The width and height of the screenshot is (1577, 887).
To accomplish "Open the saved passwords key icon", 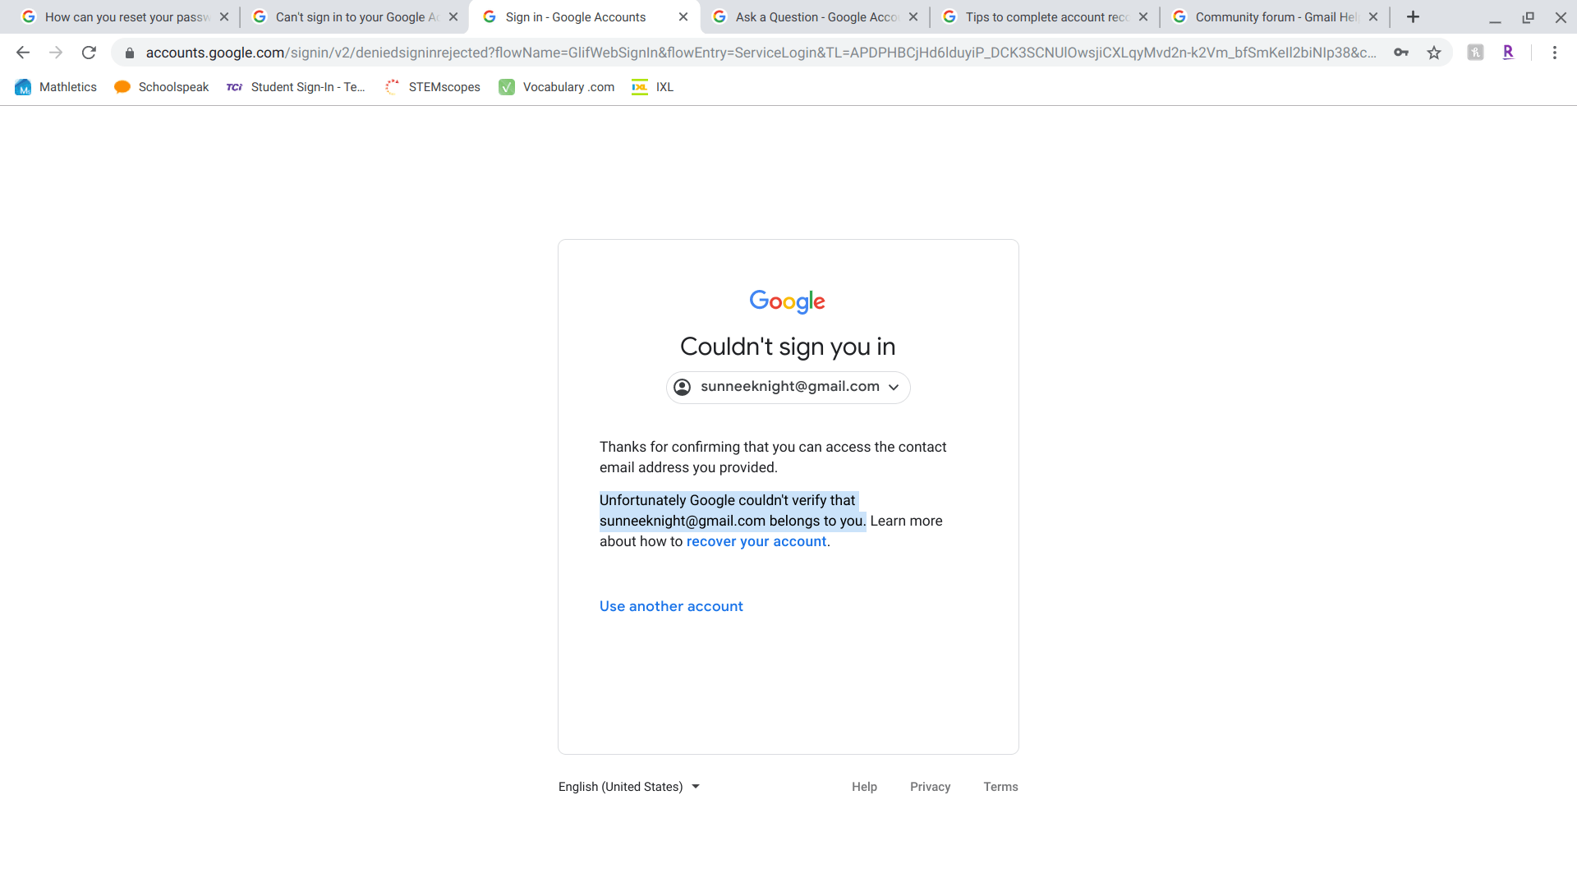I will click(1401, 53).
